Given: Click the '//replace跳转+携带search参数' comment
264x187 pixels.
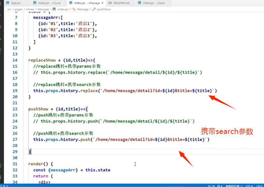Looking at the screenshot, I should point(67,84).
